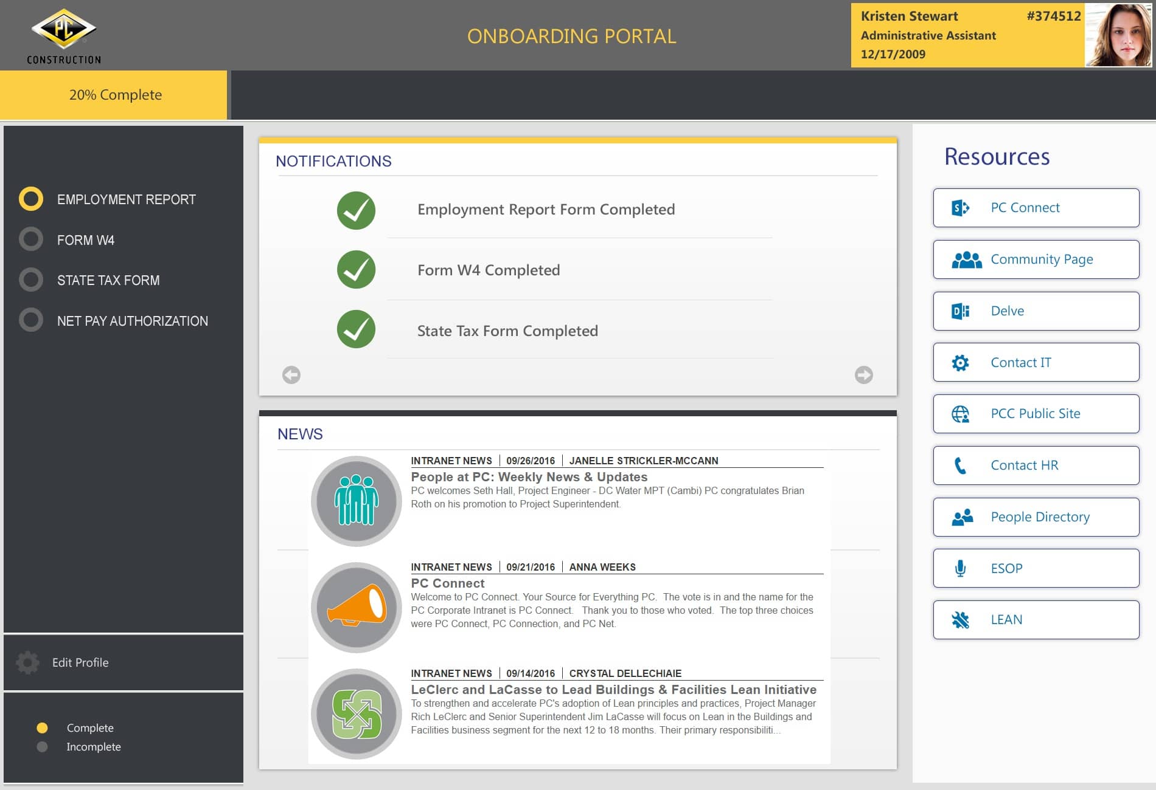Screen dimensions: 1156x790
Task: Click 'State Tax Form Completed' notification text
Action: tap(507, 331)
